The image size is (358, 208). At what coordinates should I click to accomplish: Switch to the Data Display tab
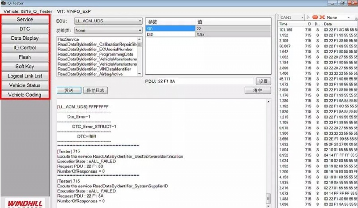[25, 38]
